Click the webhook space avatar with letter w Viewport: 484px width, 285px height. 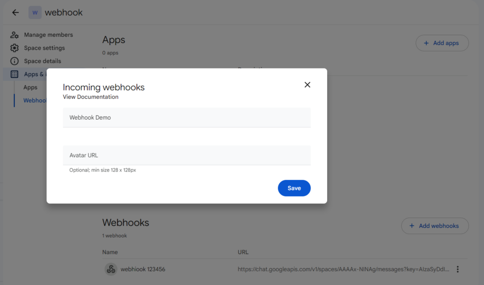(35, 12)
